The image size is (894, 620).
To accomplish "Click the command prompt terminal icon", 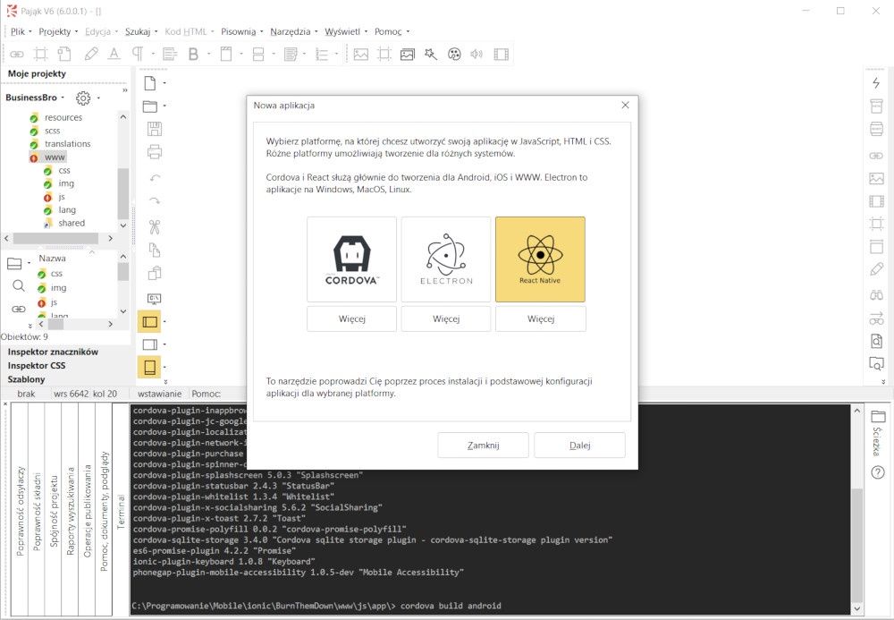I will tap(154, 298).
